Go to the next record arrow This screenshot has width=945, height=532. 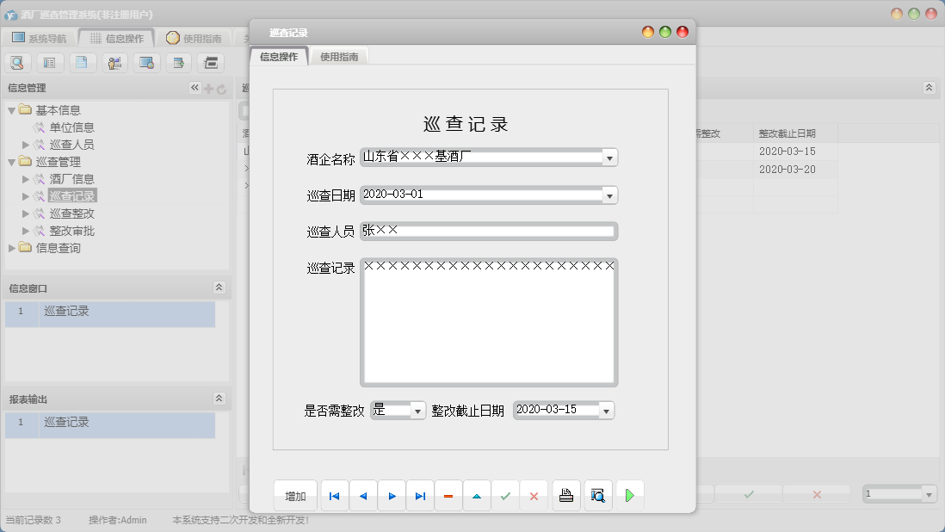[392, 496]
